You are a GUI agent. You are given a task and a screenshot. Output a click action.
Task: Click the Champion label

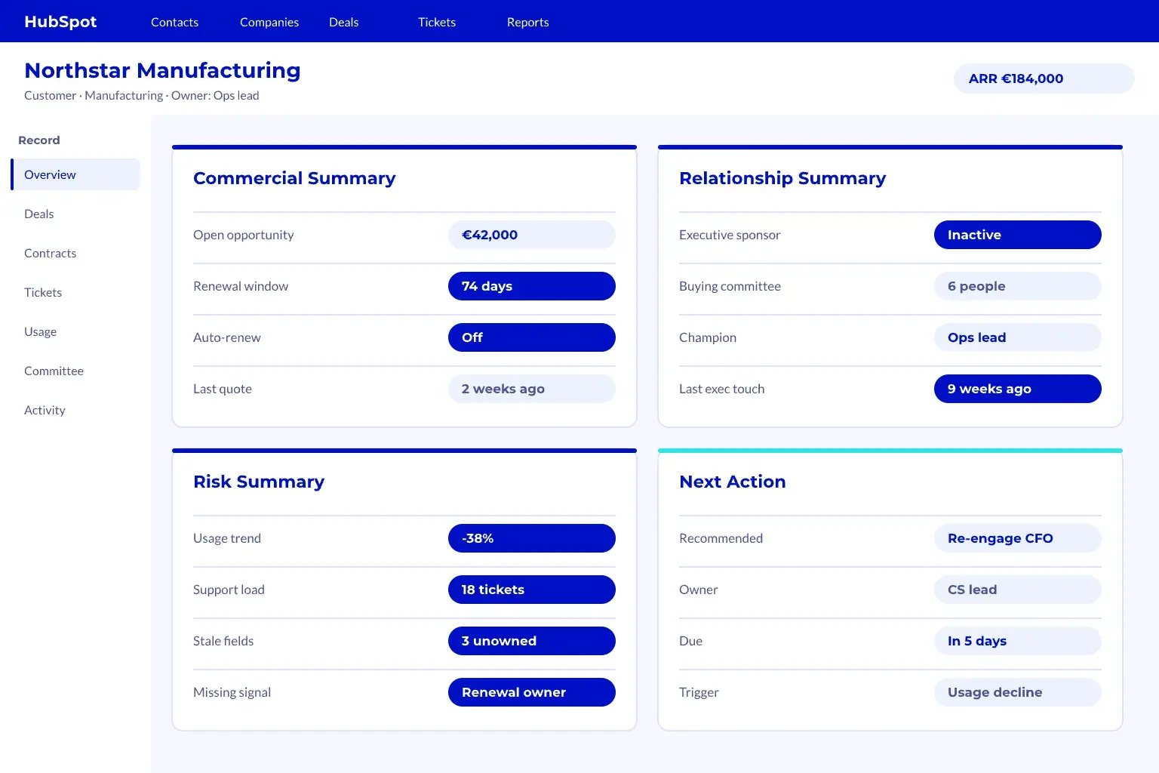[708, 337]
